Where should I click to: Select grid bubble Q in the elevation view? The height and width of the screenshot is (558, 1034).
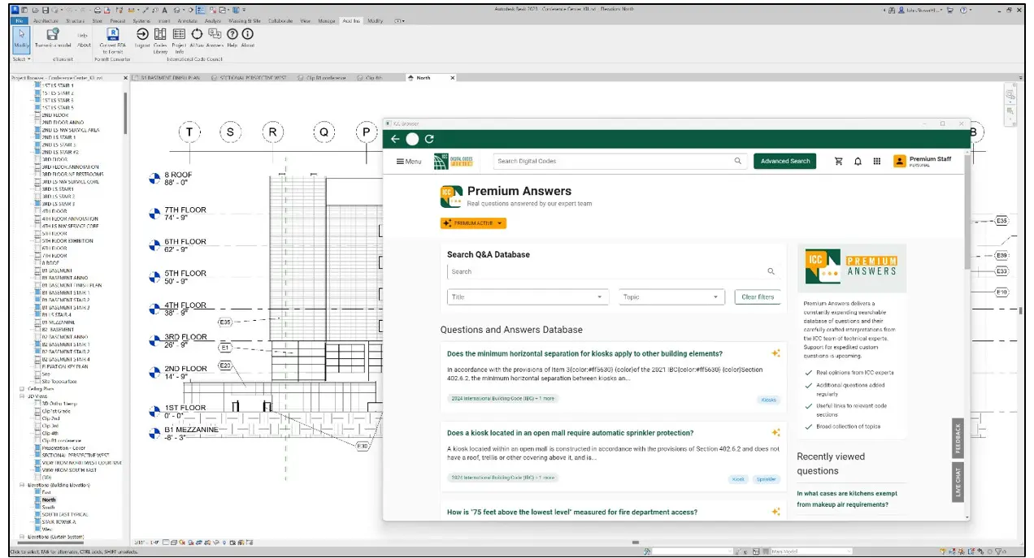point(324,132)
